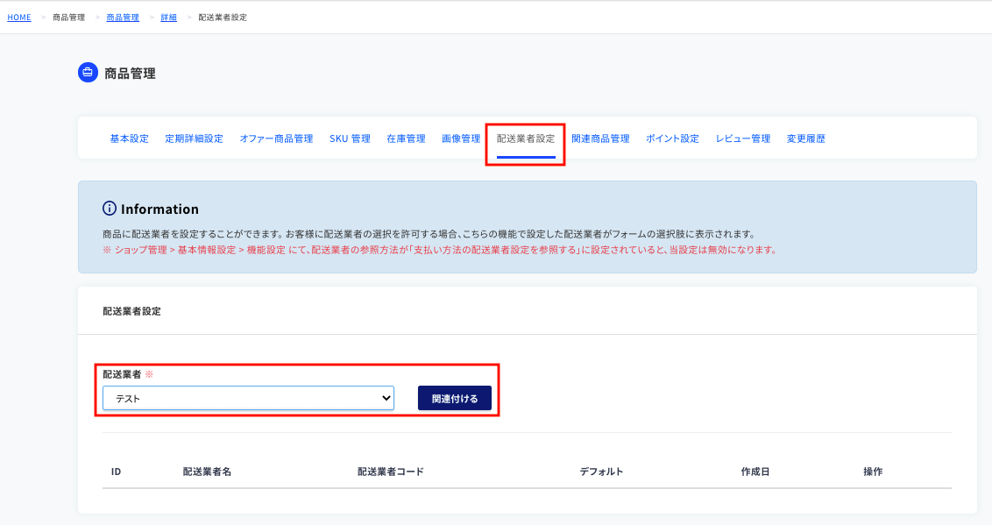Viewport: 992px width, 525px height.
Task: Switch to the 基本設定 tab
Action: [129, 138]
